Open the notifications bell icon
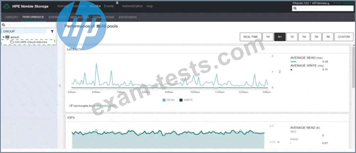356x153 pixels. [117, 3]
